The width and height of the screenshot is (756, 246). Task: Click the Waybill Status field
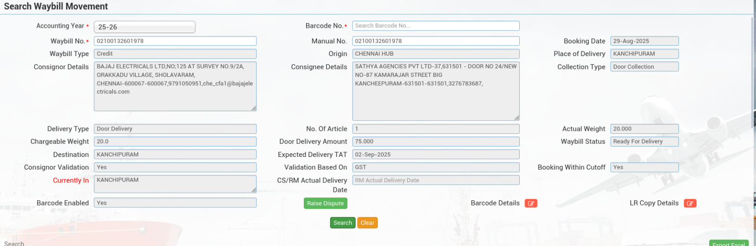click(x=644, y=141)
